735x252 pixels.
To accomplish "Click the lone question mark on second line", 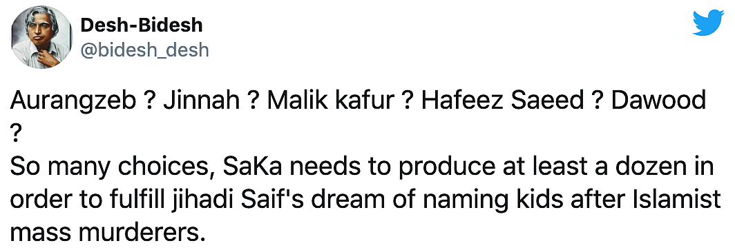I will (15, 134).
